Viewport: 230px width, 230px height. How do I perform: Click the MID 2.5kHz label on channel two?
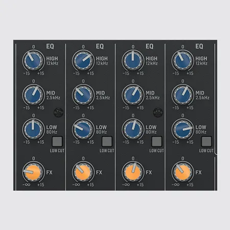coord(103,95)
